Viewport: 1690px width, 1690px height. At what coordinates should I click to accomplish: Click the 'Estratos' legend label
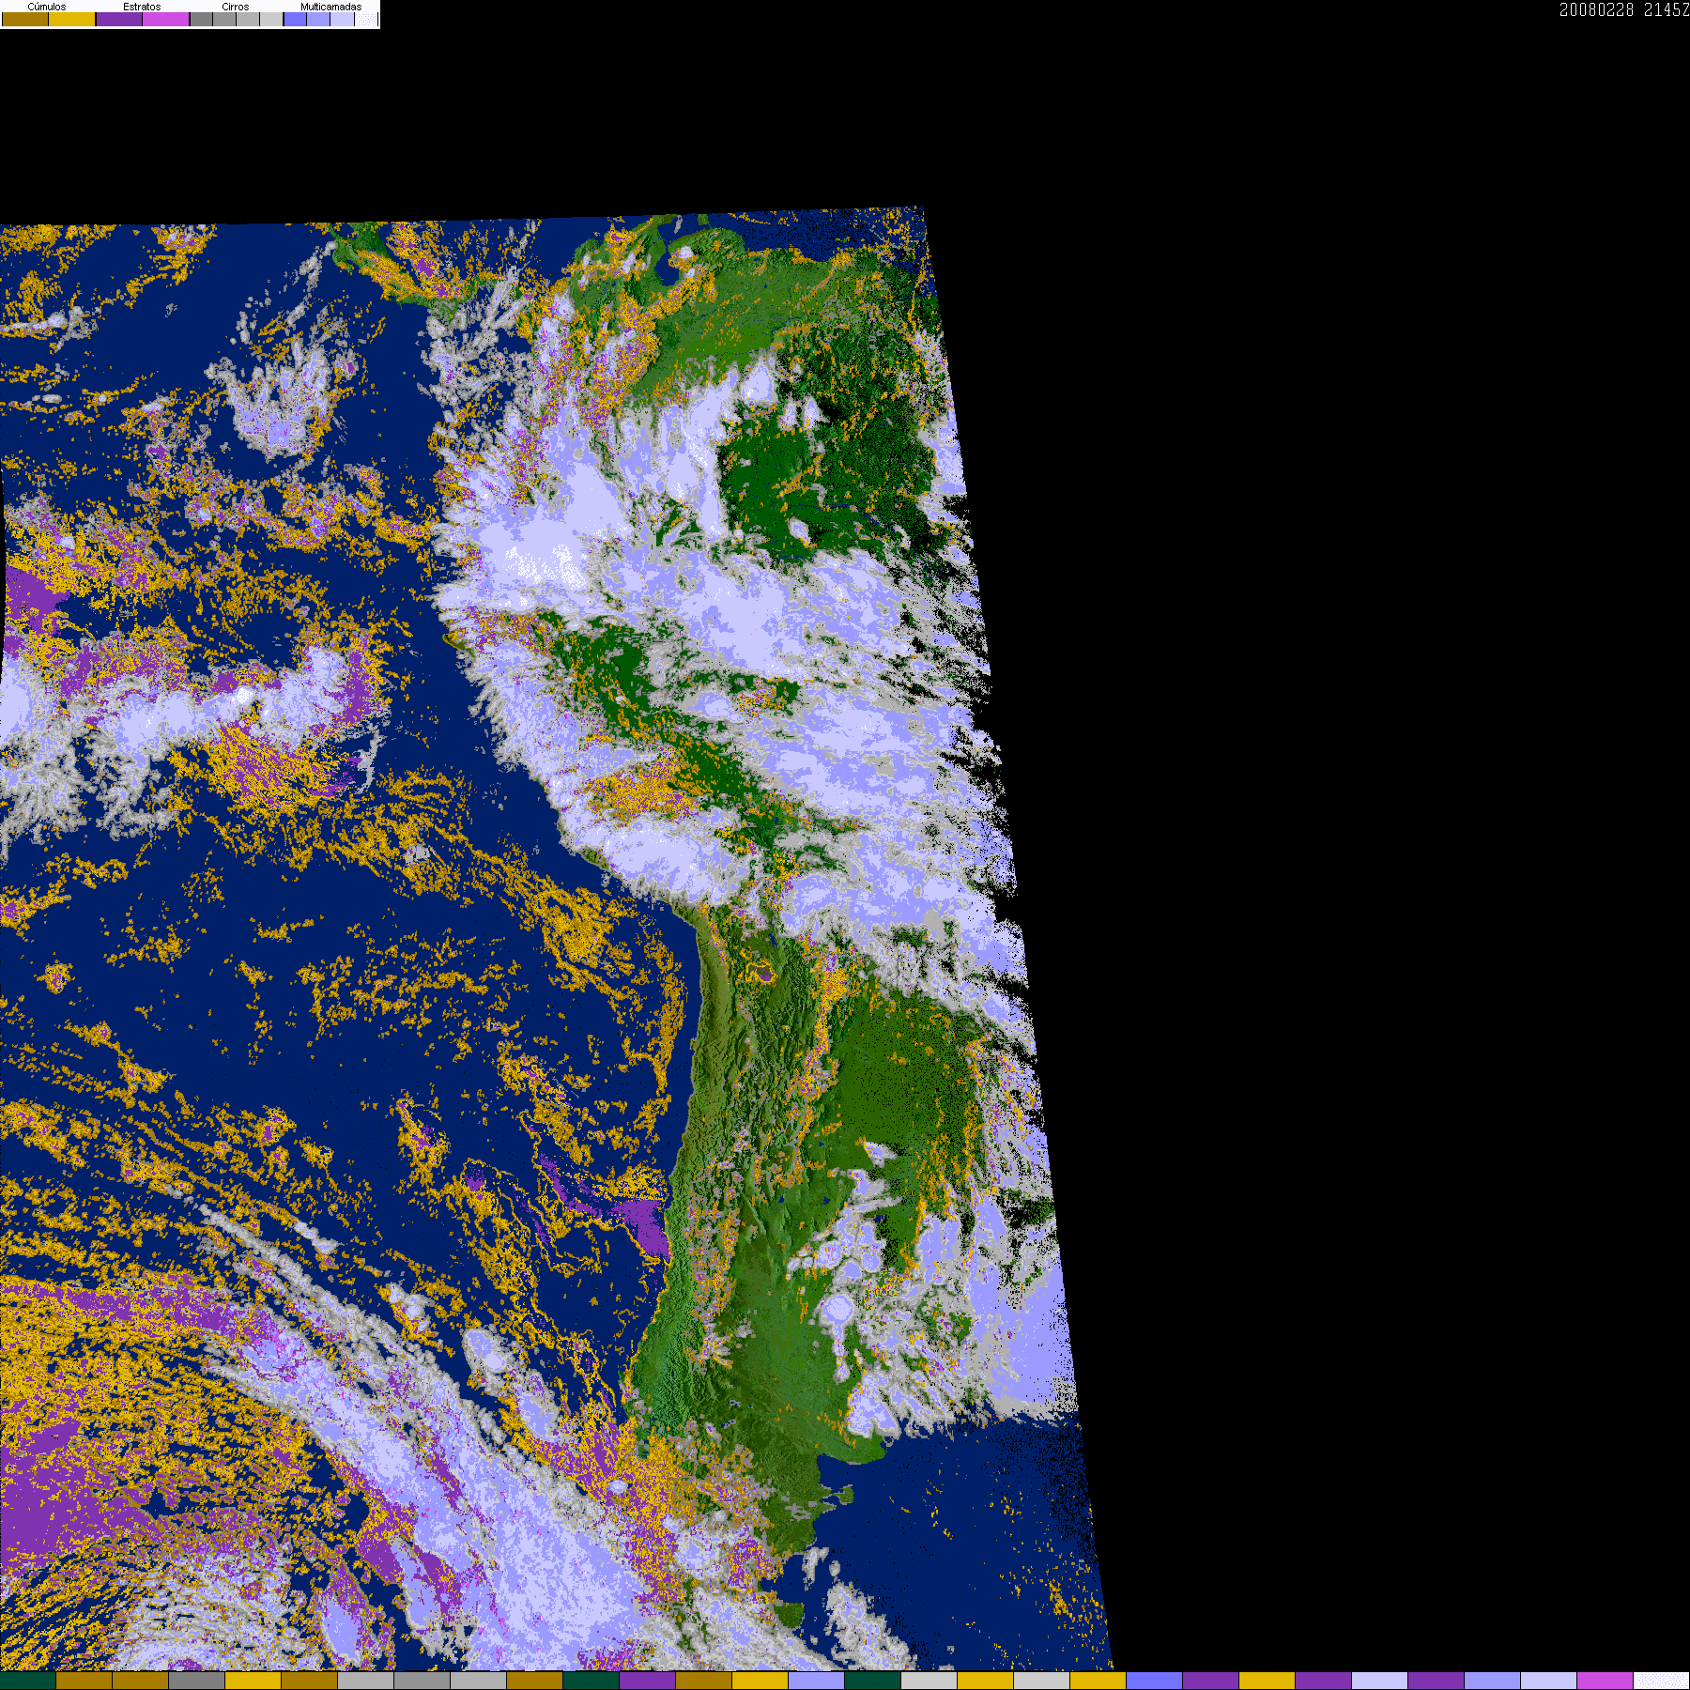click(x=142, y=7)
